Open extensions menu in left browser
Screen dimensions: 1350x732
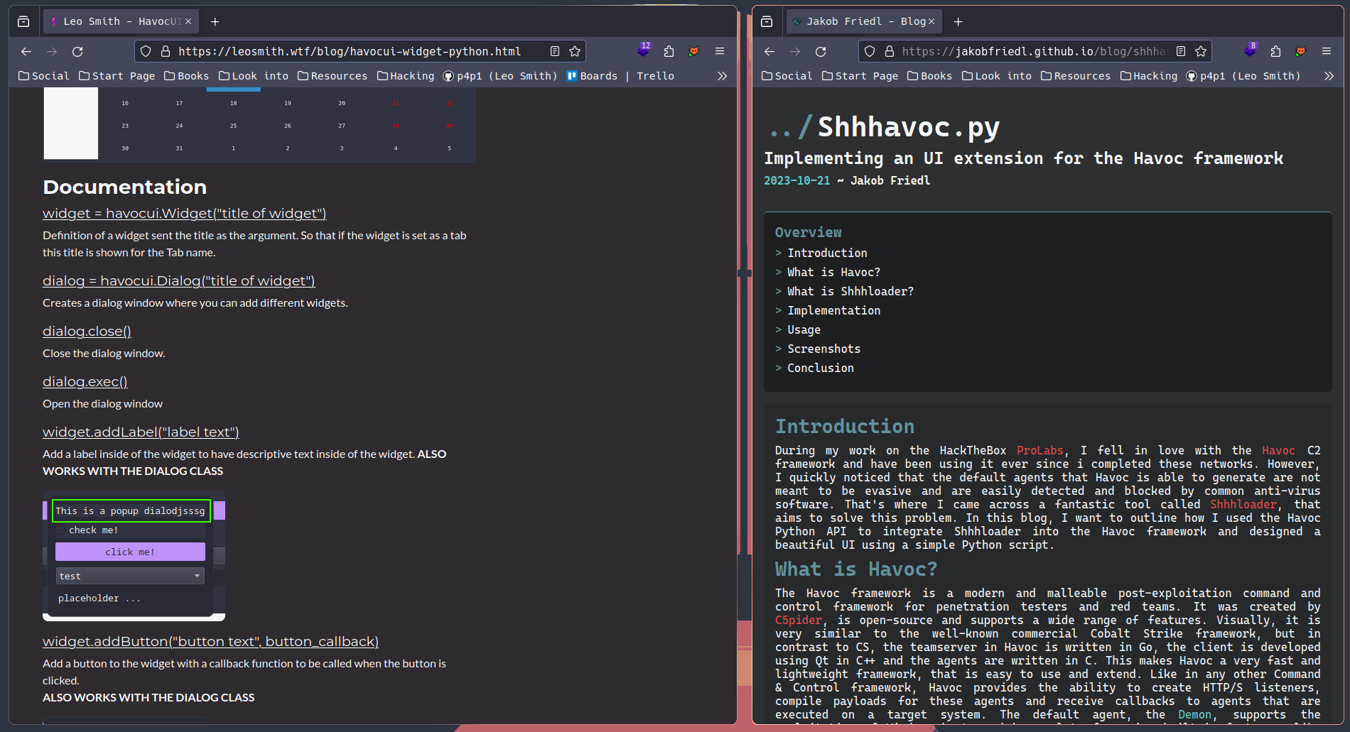click(x=669, y=51)
